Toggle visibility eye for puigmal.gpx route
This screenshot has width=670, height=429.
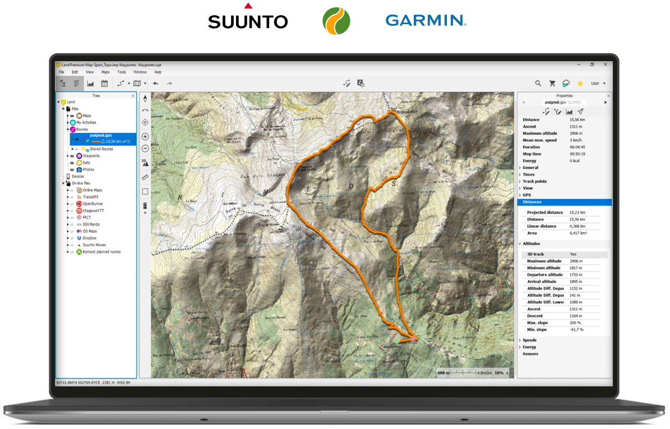(x=77, y=139)
